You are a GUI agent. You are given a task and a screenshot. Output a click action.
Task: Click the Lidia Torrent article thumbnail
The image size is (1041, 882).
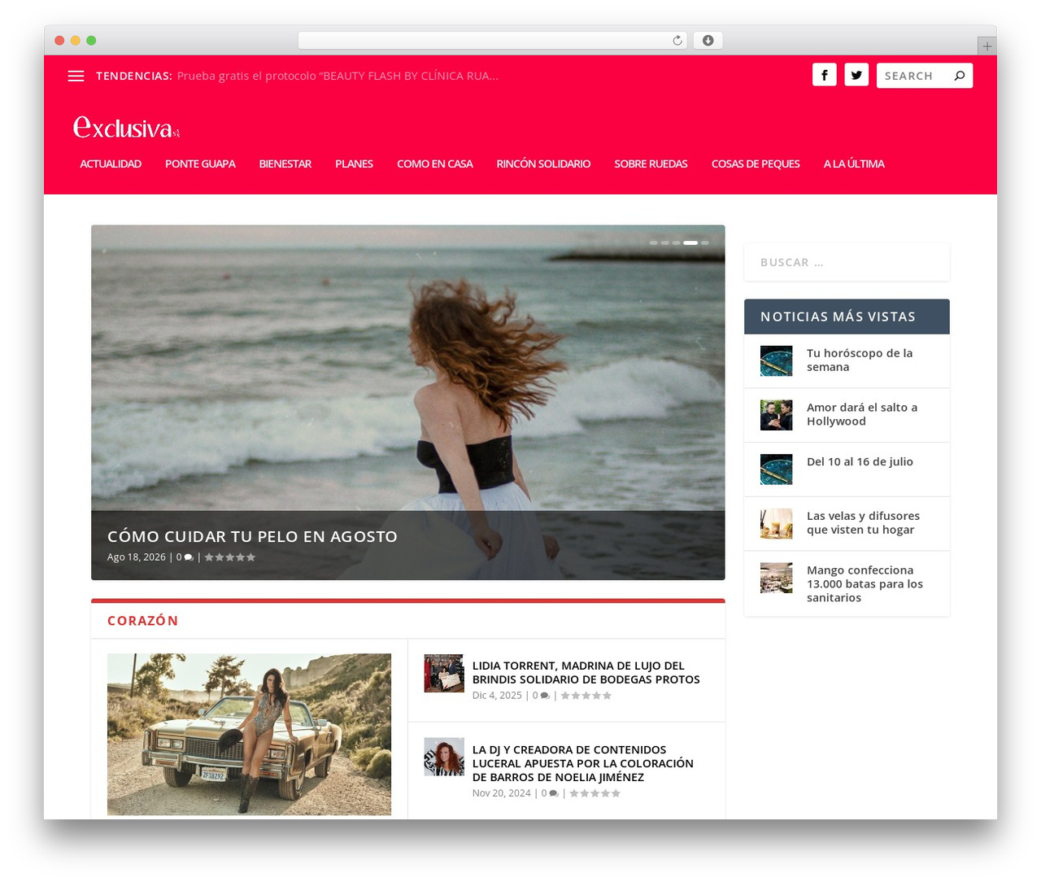pos(444,673)
